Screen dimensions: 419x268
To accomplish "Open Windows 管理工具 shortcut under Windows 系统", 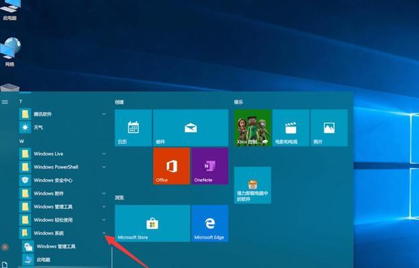I will (63, 247).
